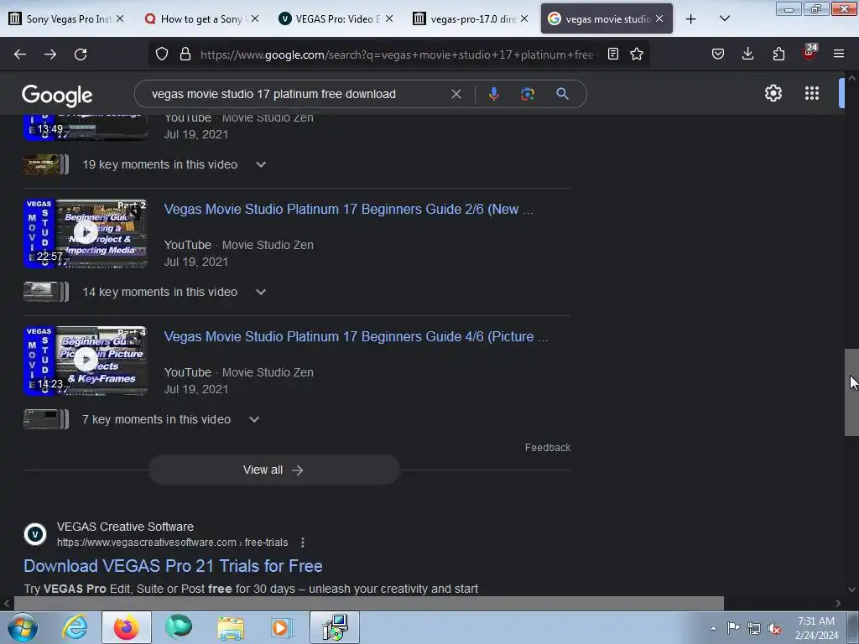Open the Firefox hamburger menu
Viewport: 859px width, 644px height.
[x=839, y=54]
